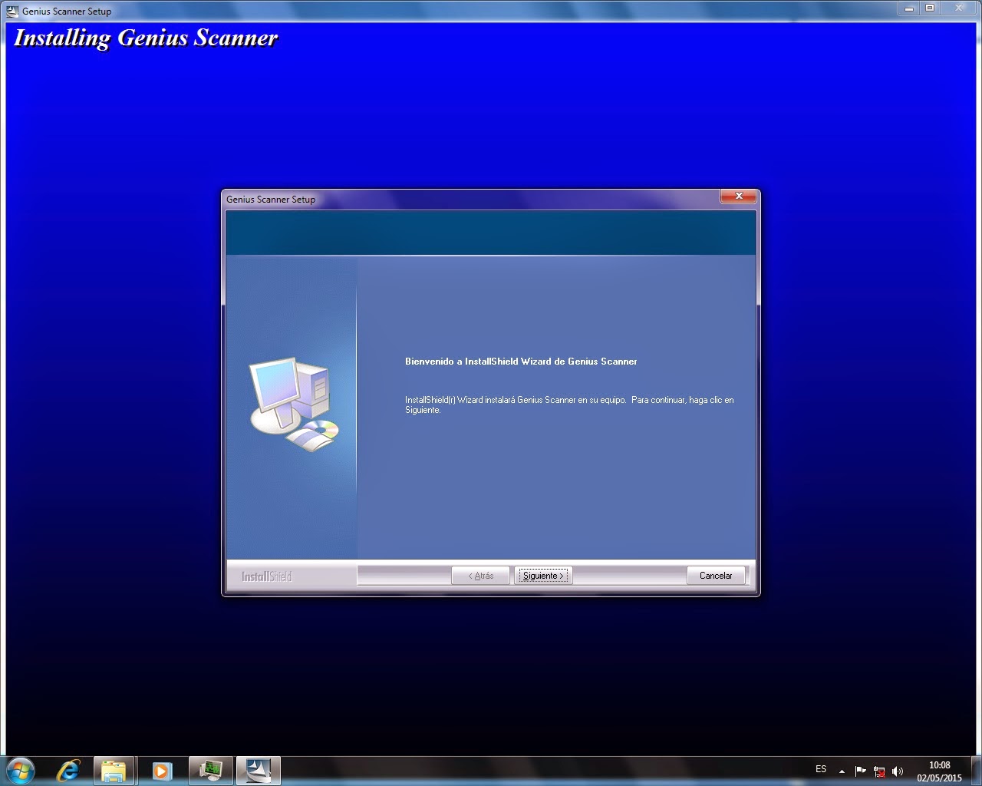Minimize the background Genius Scanner Setup window
This screenshot has height=786, width=982.
pos(909,8)
